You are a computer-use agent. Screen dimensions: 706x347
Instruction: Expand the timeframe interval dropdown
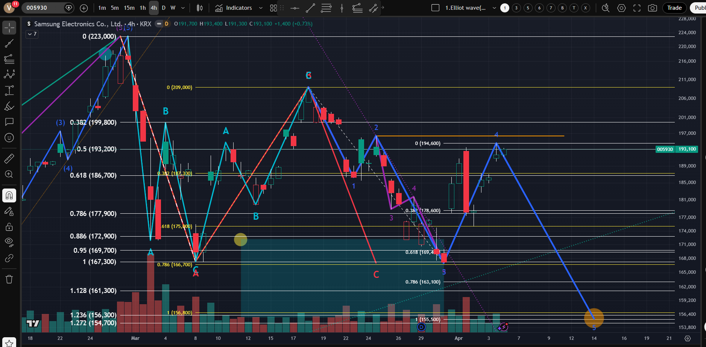pyautogui.click(x=183, y=8)
